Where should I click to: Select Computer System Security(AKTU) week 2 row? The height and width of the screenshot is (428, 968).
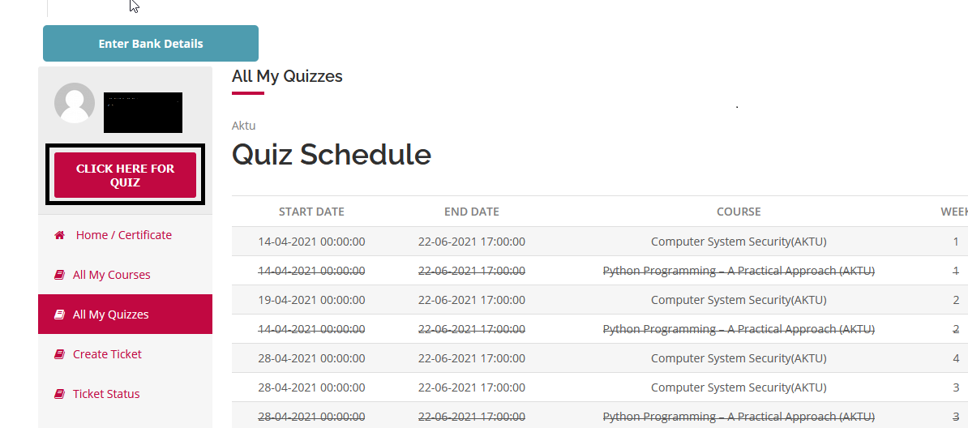(600, 300)
